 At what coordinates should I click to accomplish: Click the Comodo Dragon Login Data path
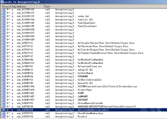(x=106, y=50)
